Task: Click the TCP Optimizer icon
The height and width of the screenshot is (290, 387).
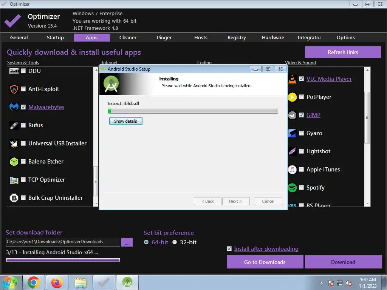Action: click(14, 180)
